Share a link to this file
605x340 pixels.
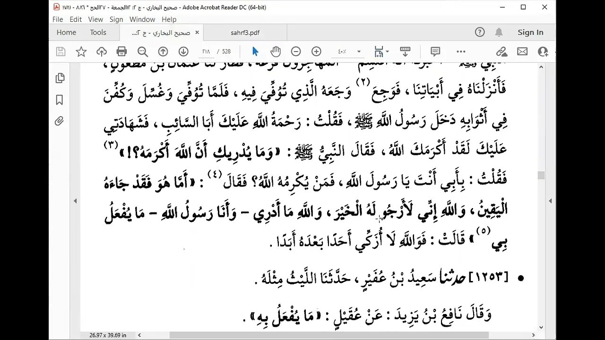coord(501,51)
